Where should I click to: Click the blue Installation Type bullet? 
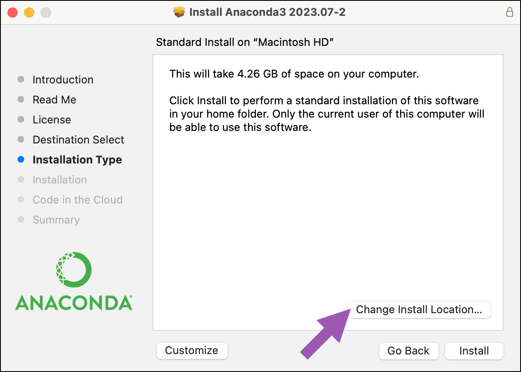point(21,160)
